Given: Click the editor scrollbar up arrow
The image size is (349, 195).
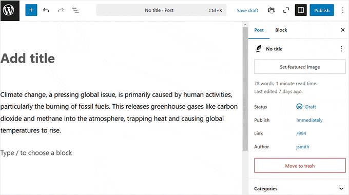Looking at the screenshot, I should [x=245, y=25].
